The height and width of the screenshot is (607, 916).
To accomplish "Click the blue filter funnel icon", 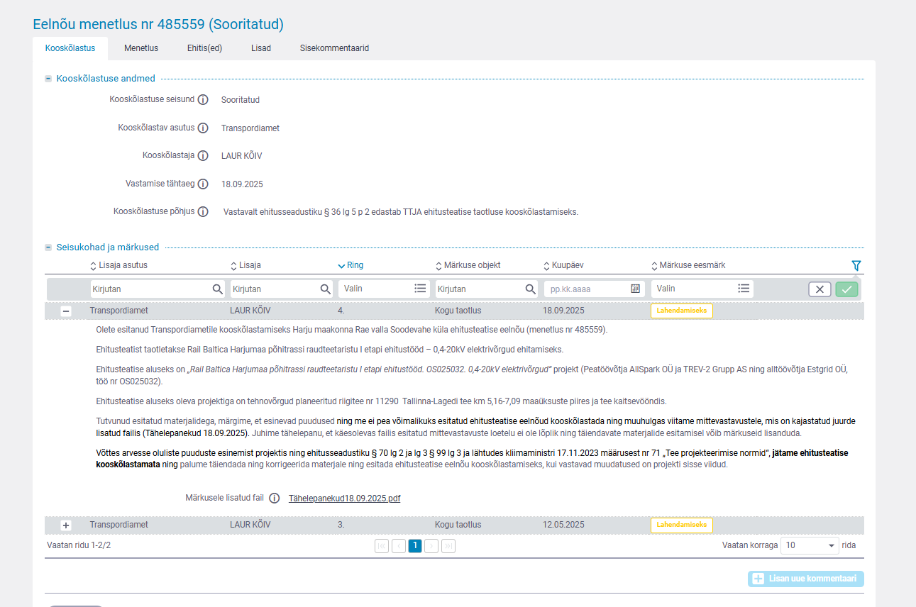I will tap(856, 266).
